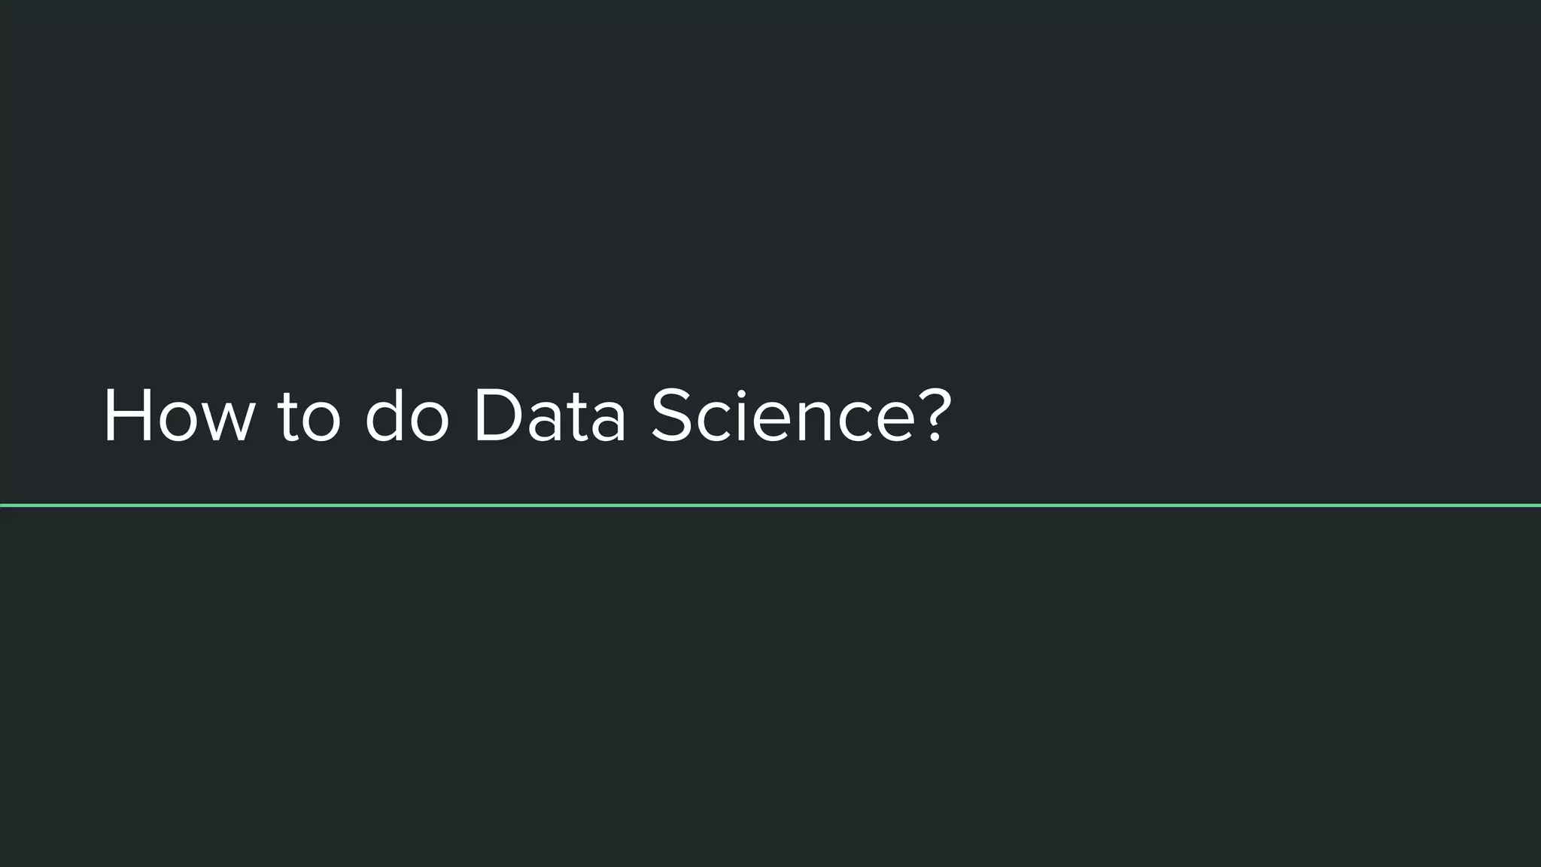Select the word "to" in the heading
The height and width of the screenshot is (867, 1541).
pos(310,418)
